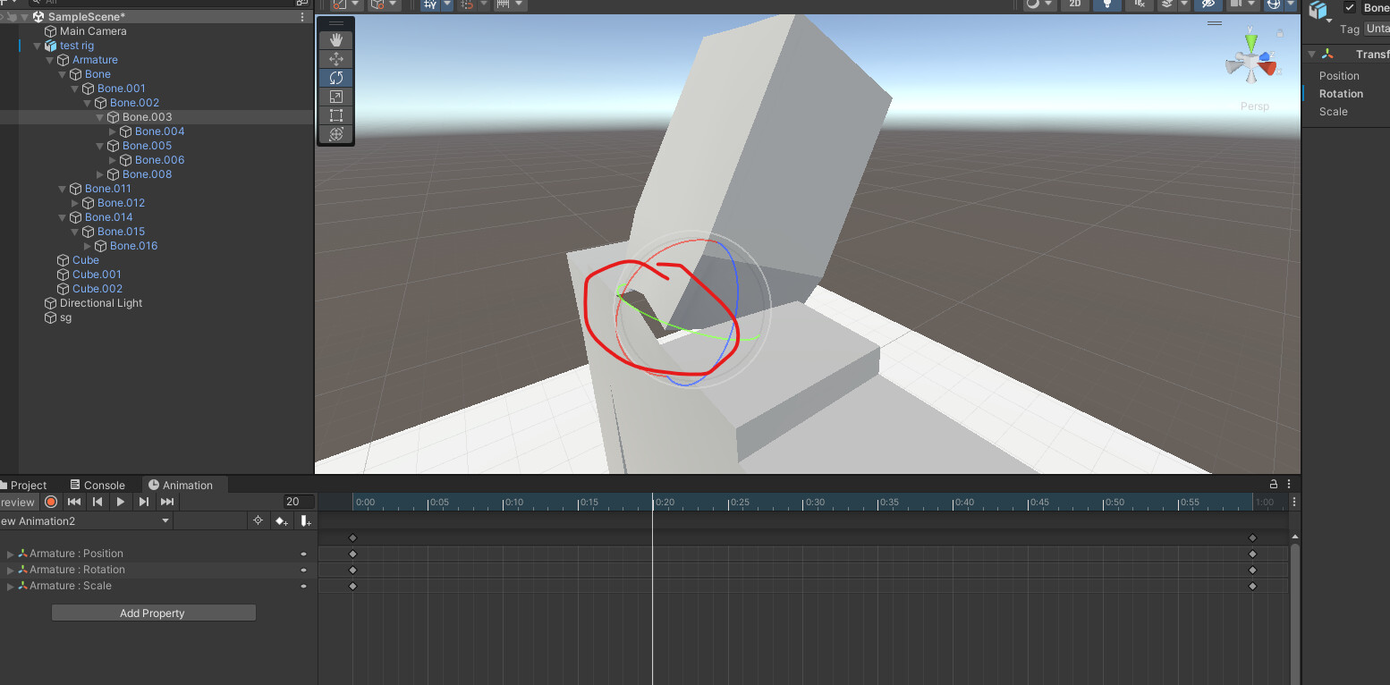Switch to the Console tab
The image size is (1390, 685).
tap(98, 484)
